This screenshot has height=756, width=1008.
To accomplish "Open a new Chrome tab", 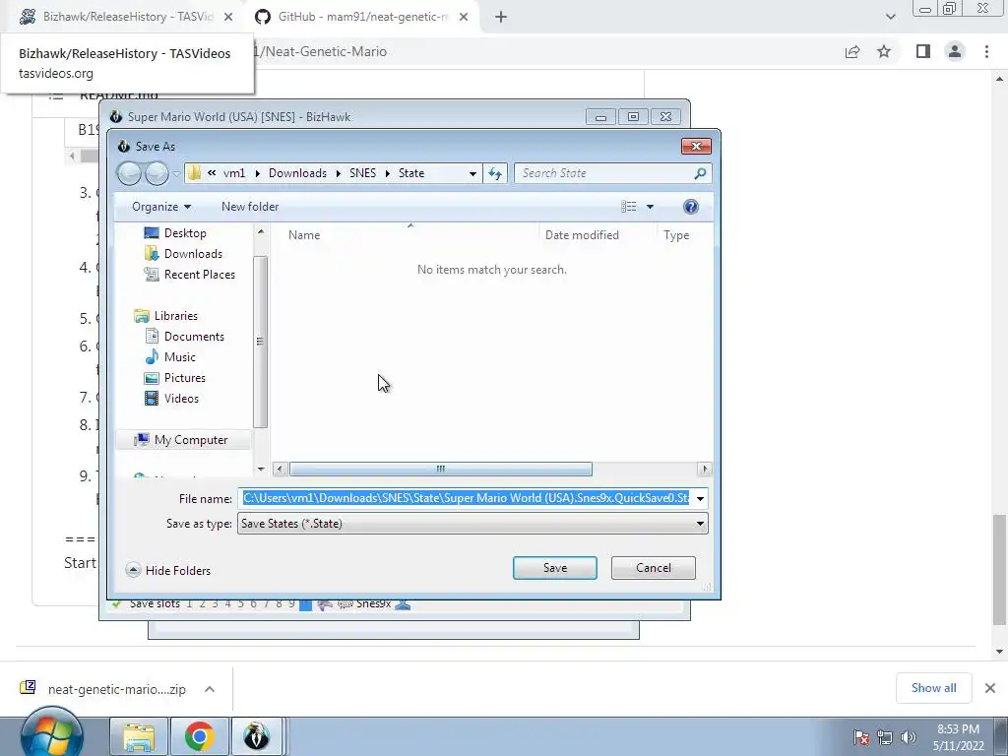I will [x=501, y=17].
